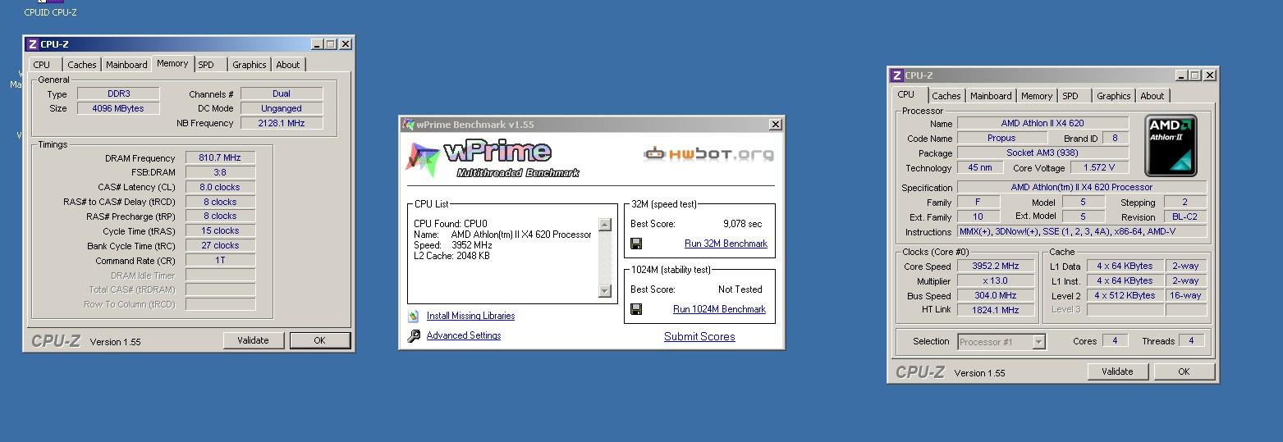Run the 32M Benchmark
1283x442 pixels.
[x=726, y=244]
